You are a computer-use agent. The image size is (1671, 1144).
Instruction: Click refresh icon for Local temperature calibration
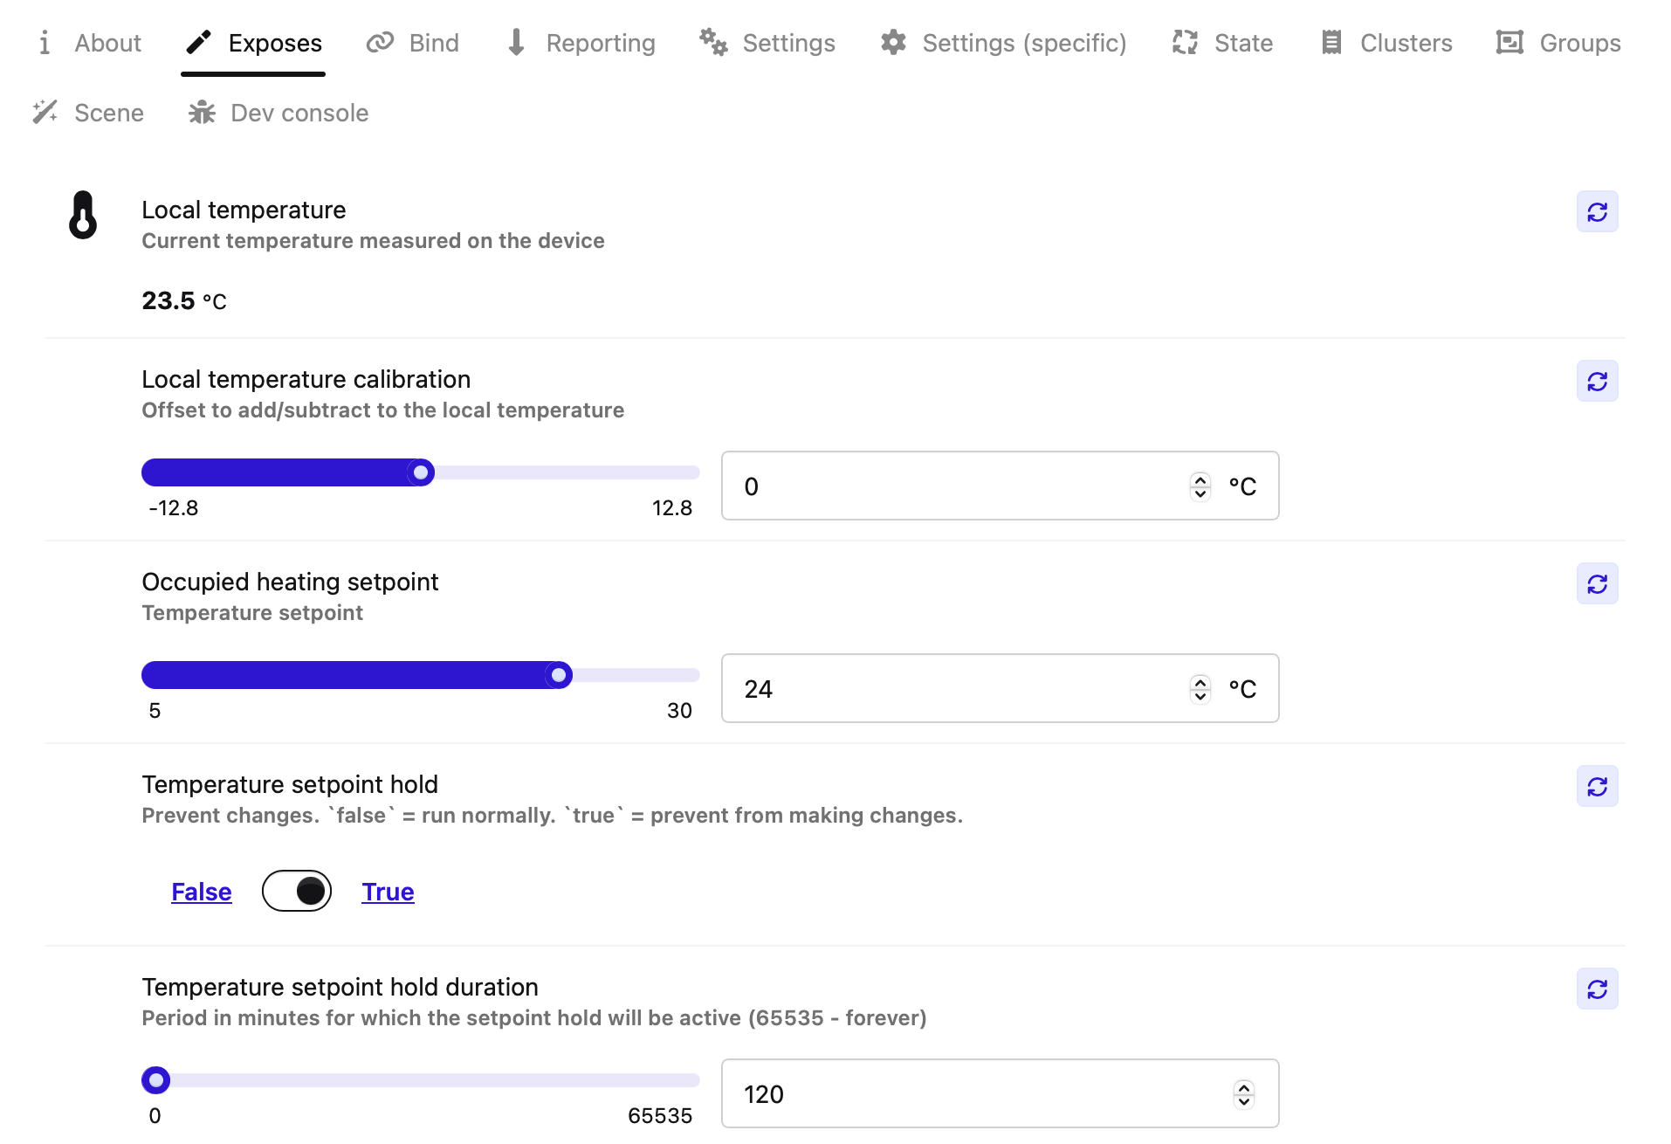(x=1596, y=382)
